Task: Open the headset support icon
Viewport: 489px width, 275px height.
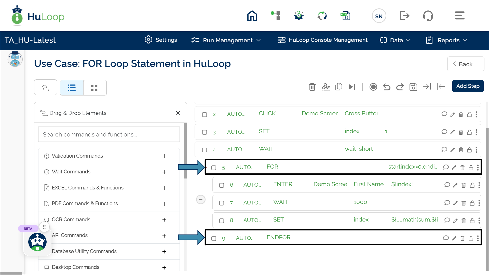Action: (x=428, y=16)
